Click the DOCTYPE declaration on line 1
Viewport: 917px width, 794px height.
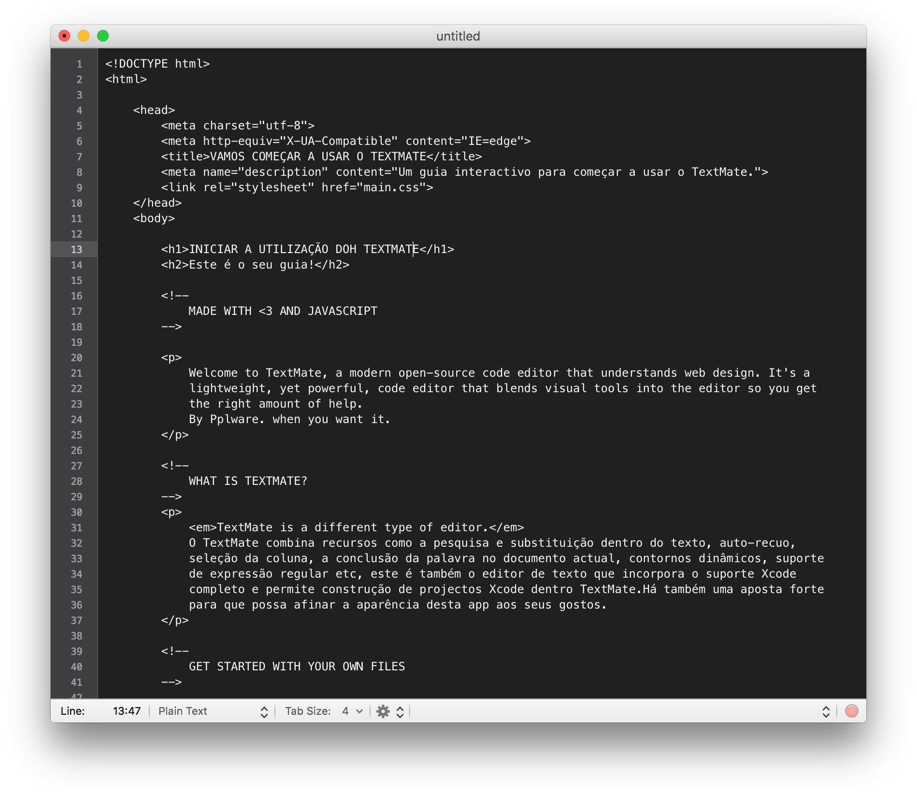click(x=157, y=63)
